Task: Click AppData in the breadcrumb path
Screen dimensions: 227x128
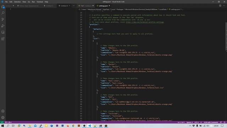Action: pos(106,10)
